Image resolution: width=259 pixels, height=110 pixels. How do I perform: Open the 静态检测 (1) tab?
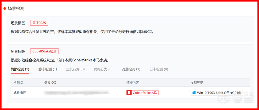point(48,69)
